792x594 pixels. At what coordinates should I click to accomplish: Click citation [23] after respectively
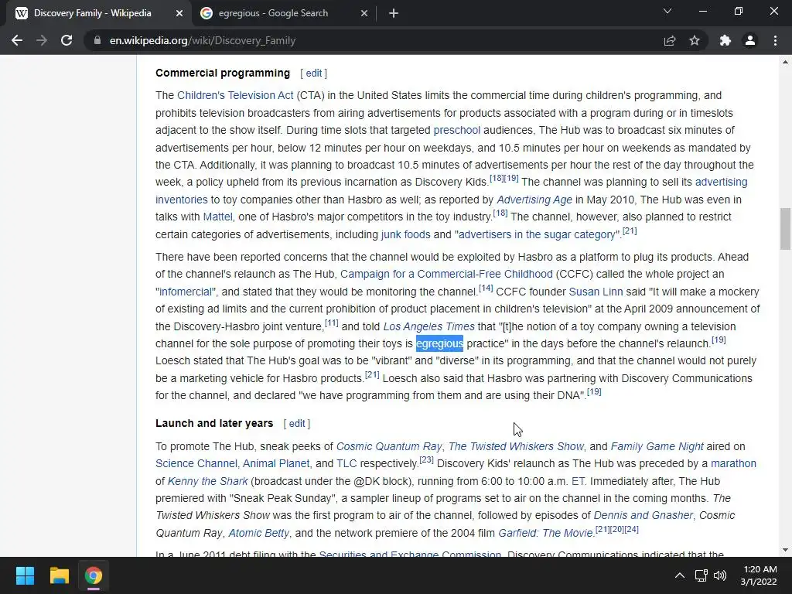[427, 460]
